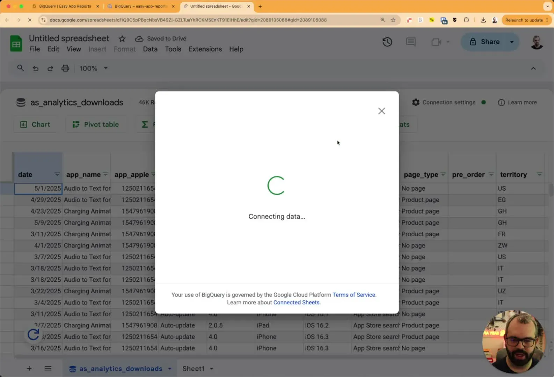Select the territory cell EG

tap(520, 200)
